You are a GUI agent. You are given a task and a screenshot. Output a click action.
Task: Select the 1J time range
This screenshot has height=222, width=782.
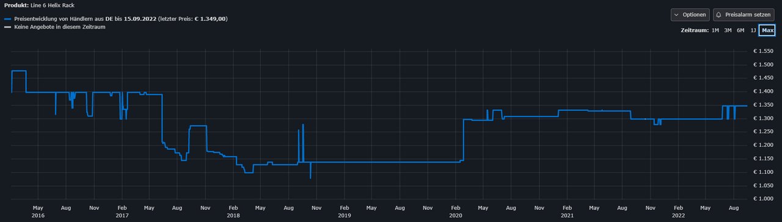coord(753,30)
